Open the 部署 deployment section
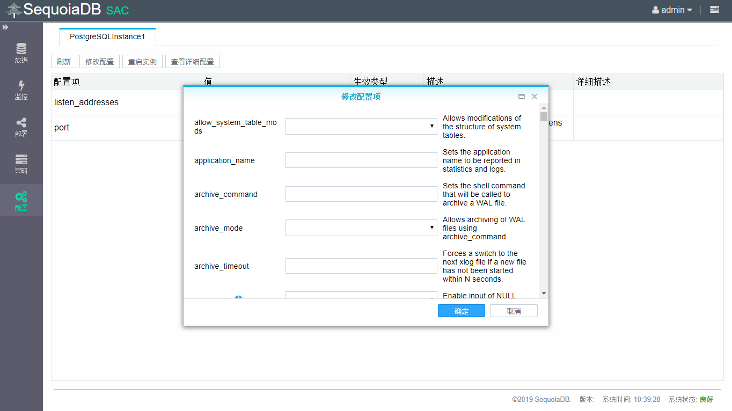 coord(21,127)
